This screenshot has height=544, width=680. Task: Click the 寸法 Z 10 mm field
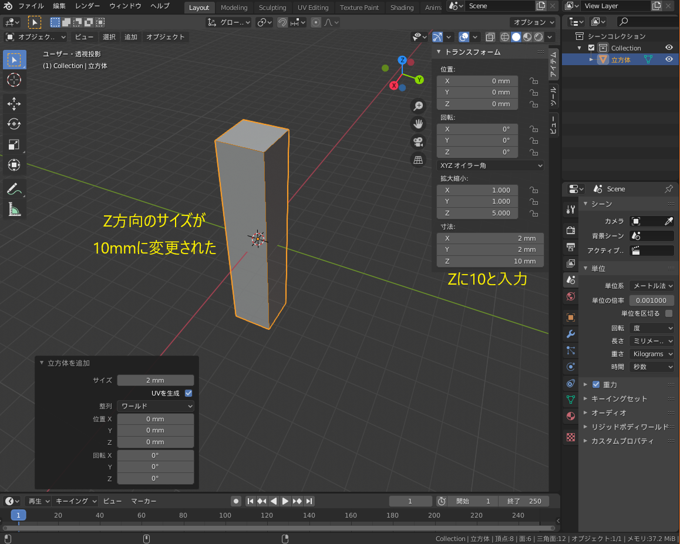(490, 261)
